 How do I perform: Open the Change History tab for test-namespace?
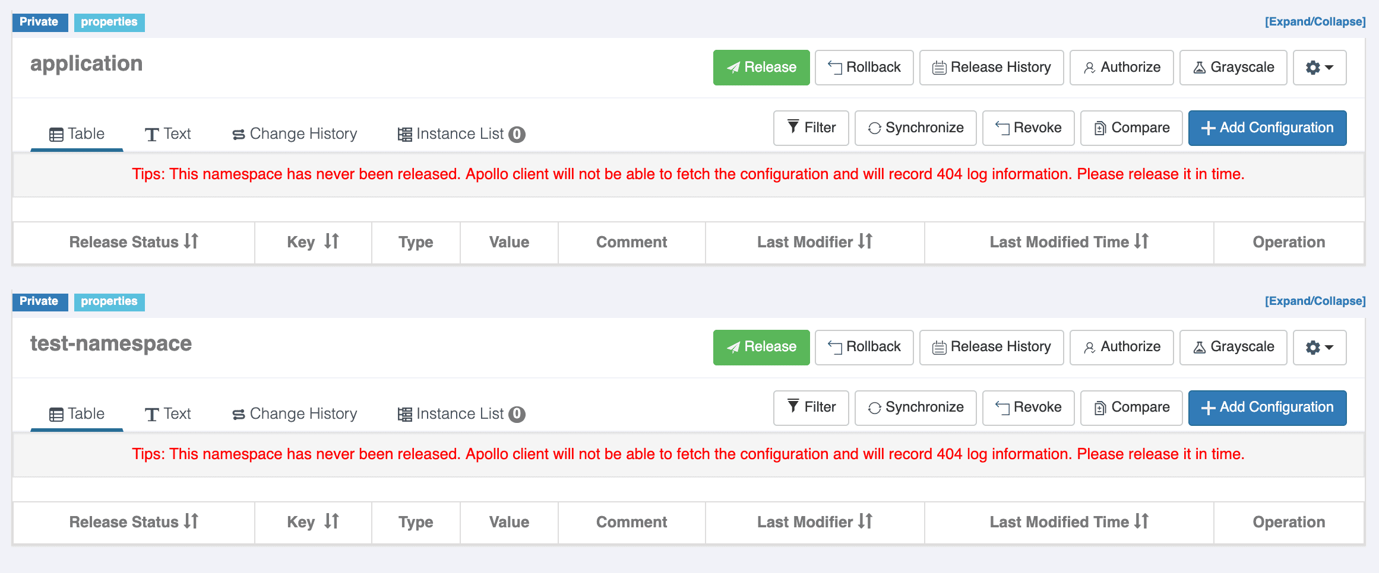pyautogui.click(x=294, y=413)
